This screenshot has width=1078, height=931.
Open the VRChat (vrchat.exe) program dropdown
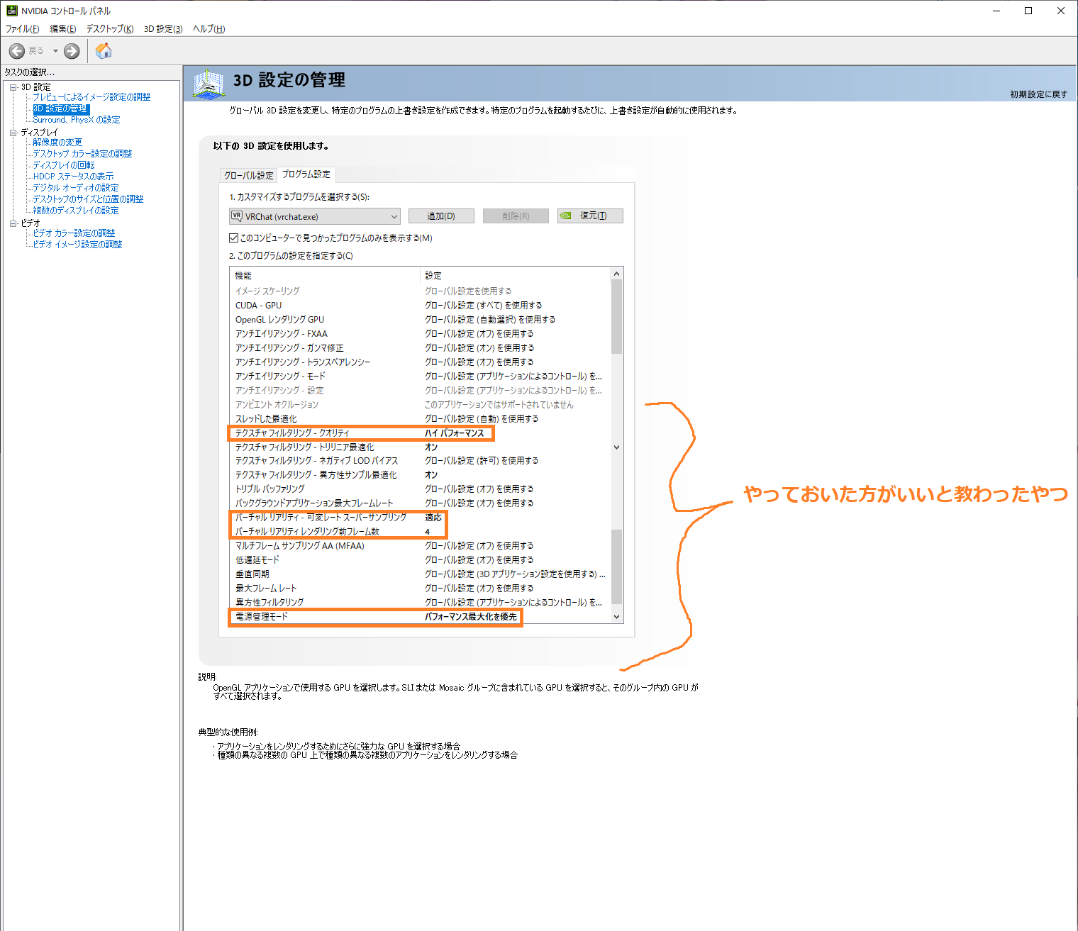coord(315,216)
